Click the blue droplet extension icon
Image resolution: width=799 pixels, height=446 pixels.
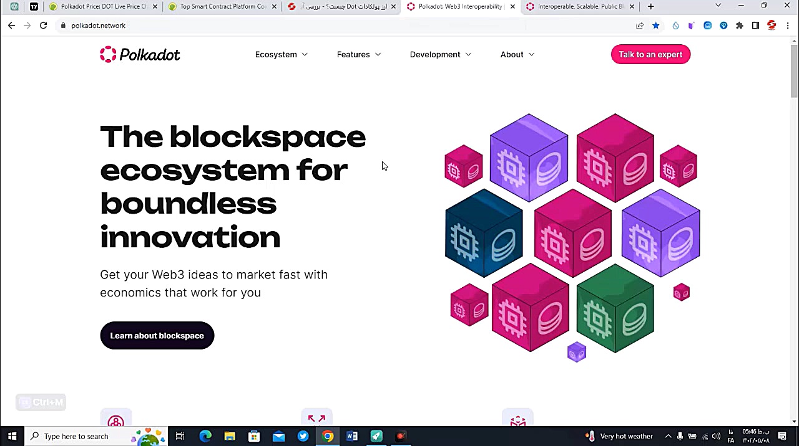[x=675, y=26]
